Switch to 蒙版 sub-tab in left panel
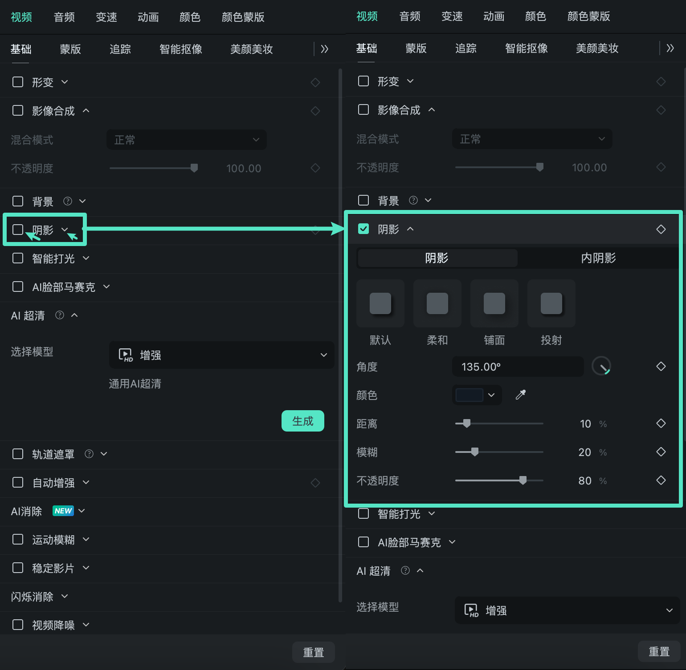Screen dimensions: 686x670 click(x=70, y=49)
